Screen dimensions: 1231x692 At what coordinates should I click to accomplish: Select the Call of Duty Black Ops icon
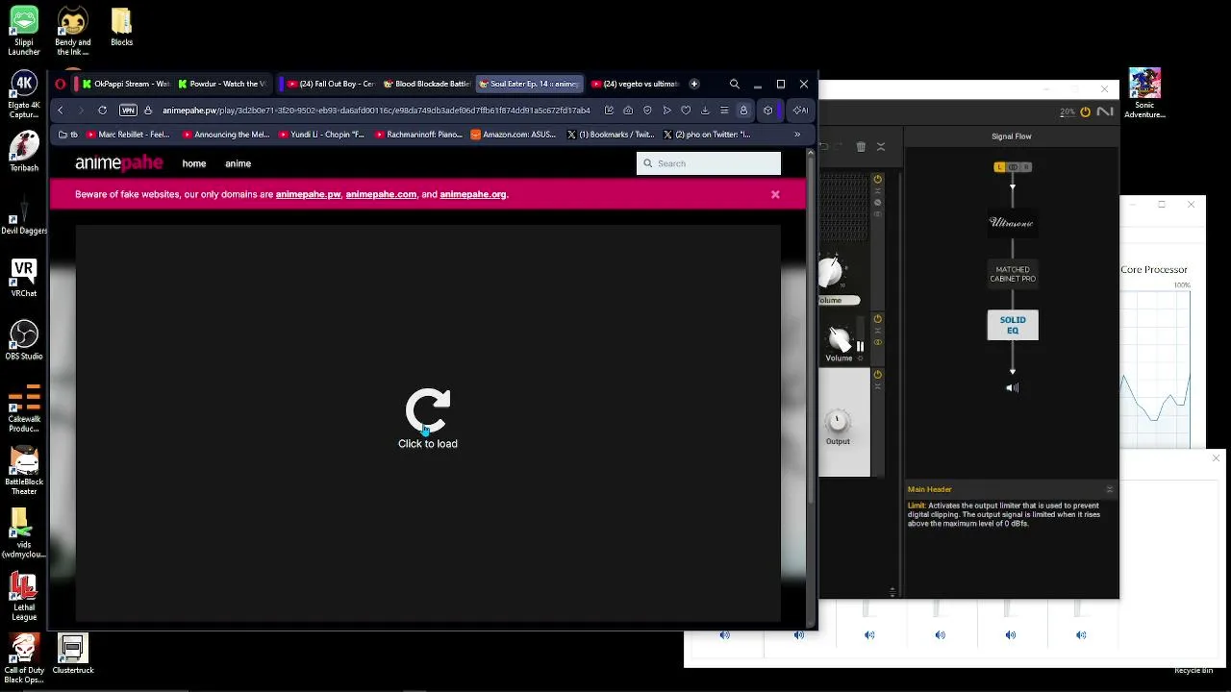point(24,659)
